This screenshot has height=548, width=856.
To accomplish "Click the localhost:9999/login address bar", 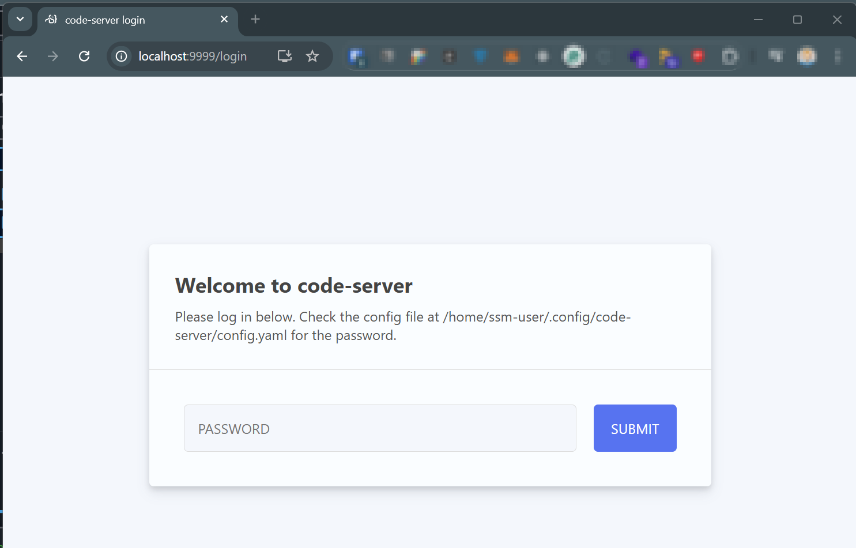I will point(192,56).
